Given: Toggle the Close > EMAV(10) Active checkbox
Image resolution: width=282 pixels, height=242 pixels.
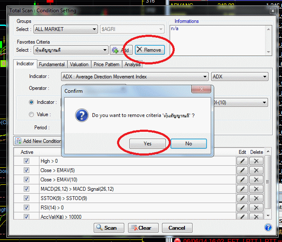Looking at the screenshot, I should click(26, 180).
